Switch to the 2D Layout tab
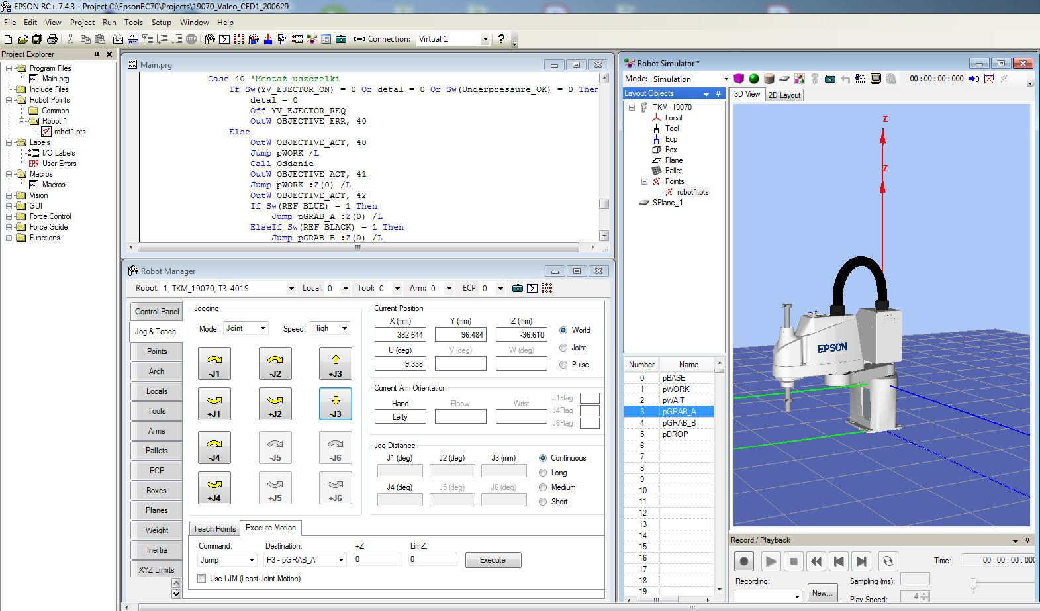 tap(784, 95)
